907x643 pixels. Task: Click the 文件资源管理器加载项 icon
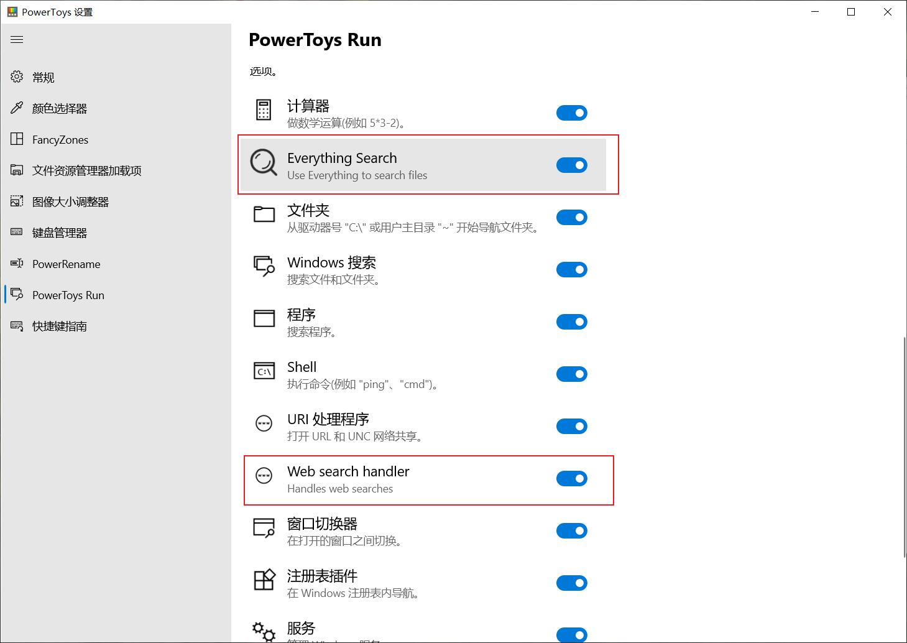point(17,170)
